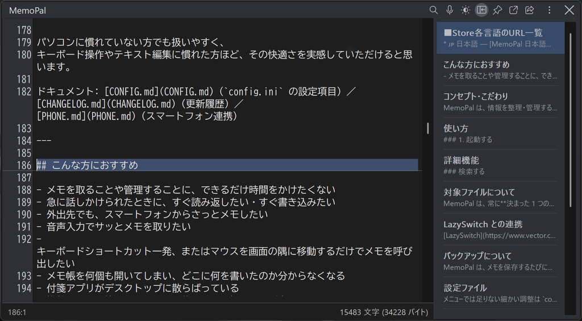
Task: Click the line 付箋アプリがデスクトップに散らばっている
Action: click(138, 289)
